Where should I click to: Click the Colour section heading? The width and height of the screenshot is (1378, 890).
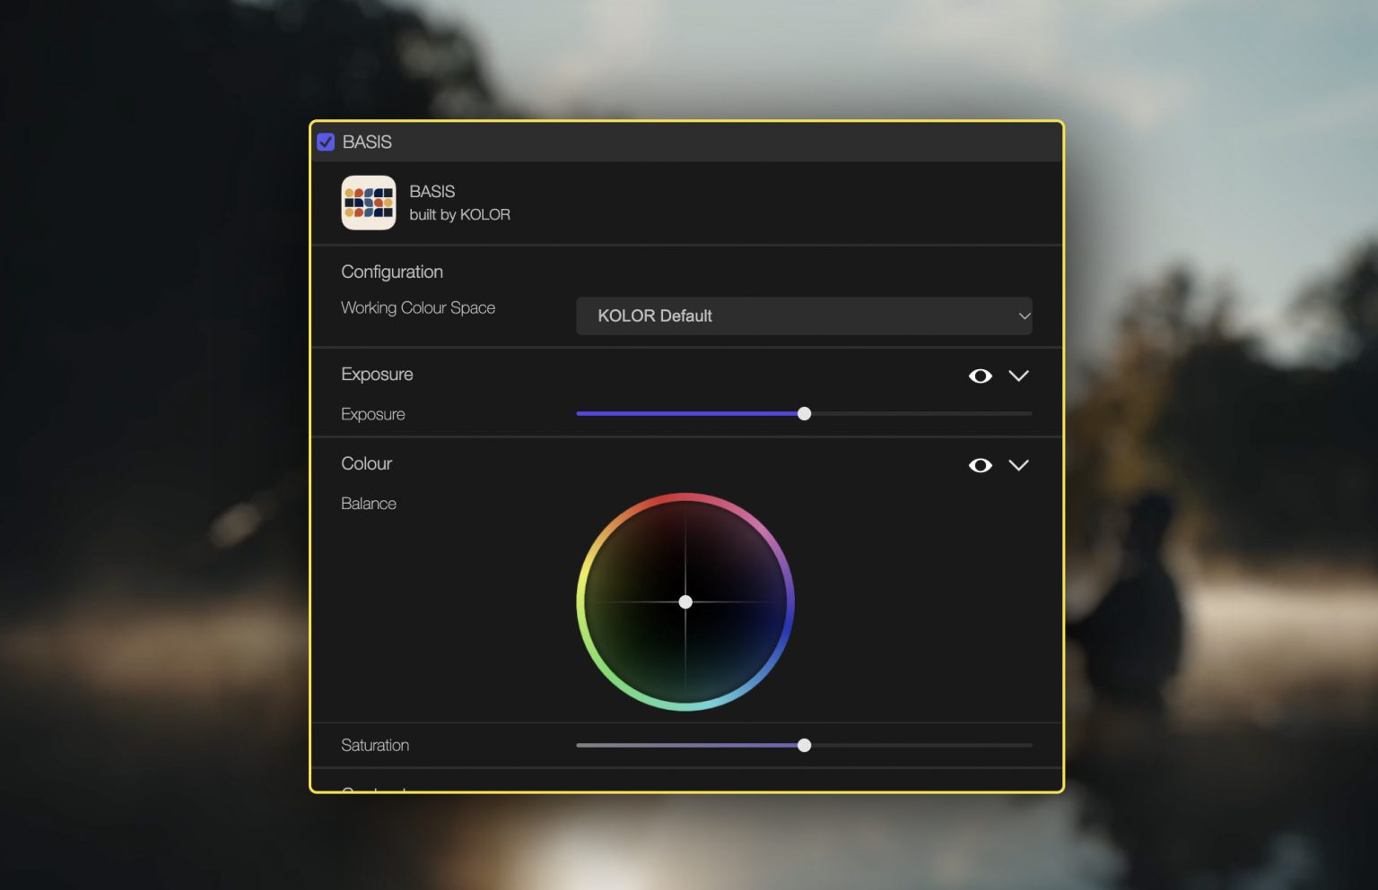(367, 463)
